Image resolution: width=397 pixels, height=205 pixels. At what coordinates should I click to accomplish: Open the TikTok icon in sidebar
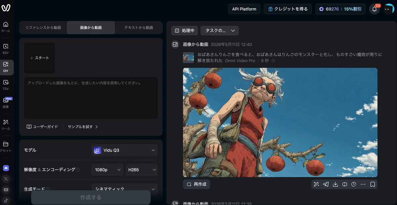pos(6,200)
